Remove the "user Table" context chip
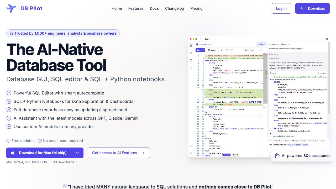This screenshot has height=189, width=336. [324, 141]
